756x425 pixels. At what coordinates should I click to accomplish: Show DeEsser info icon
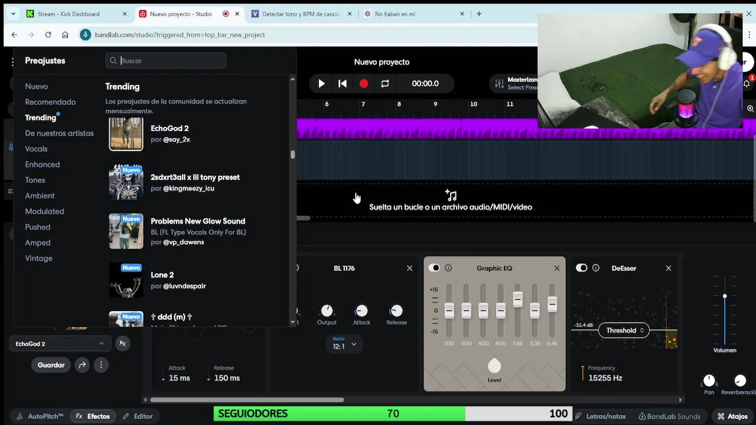[595, 268]
